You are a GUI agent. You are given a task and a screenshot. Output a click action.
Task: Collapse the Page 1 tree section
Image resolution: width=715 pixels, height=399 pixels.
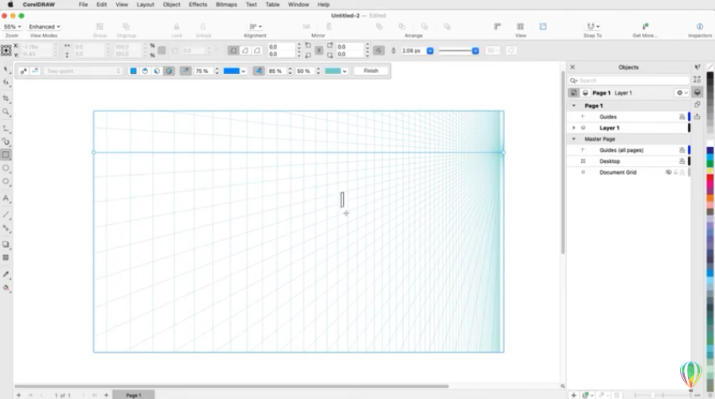[573, 106]
